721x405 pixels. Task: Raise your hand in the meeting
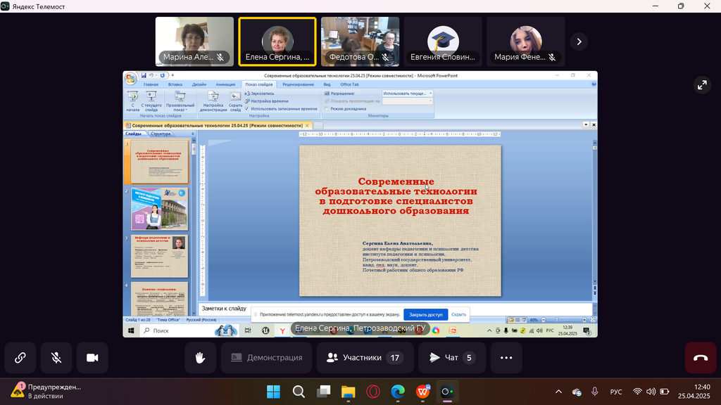pos(201,358)
